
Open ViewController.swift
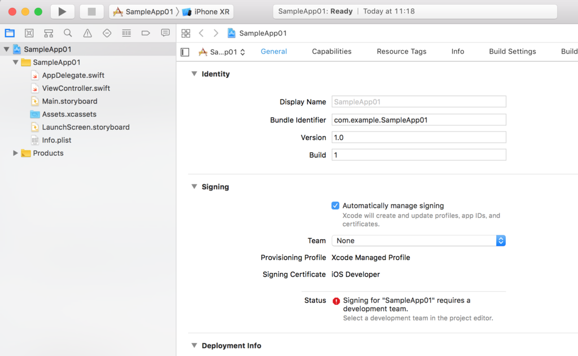(76, 88)
